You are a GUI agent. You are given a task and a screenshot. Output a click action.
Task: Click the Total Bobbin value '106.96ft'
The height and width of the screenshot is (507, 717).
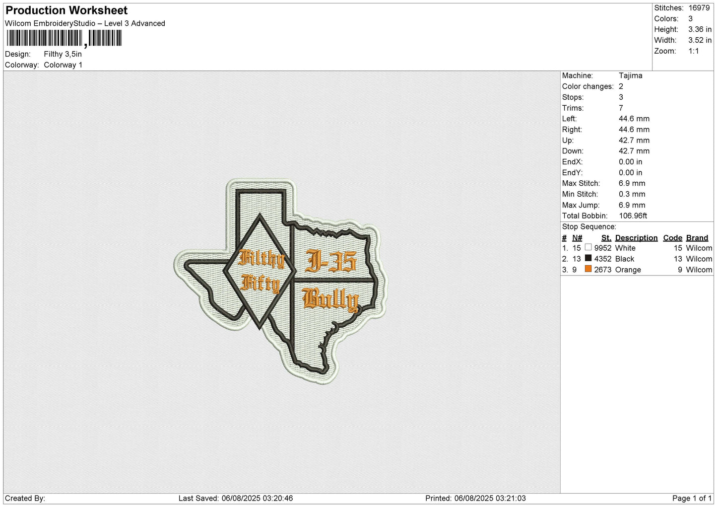click(x=633, y=216)
